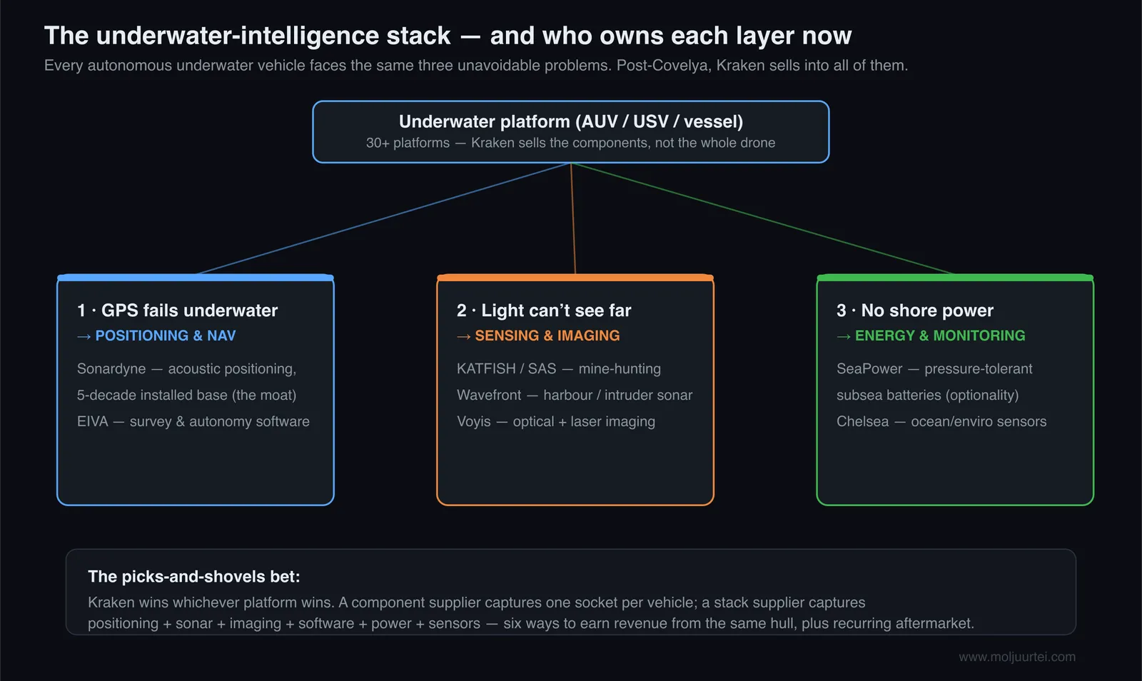Screen dimensions: 1142x681
Task: Click "The picks-and-shovels bet:" heading
Action: click(194, 577)
